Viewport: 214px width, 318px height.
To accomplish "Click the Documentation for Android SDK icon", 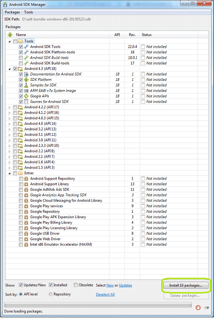I will click(x=26, y=74).
